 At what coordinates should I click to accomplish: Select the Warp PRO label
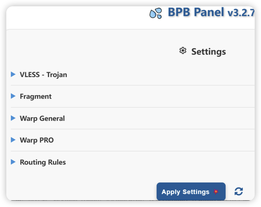pos(37,140)
